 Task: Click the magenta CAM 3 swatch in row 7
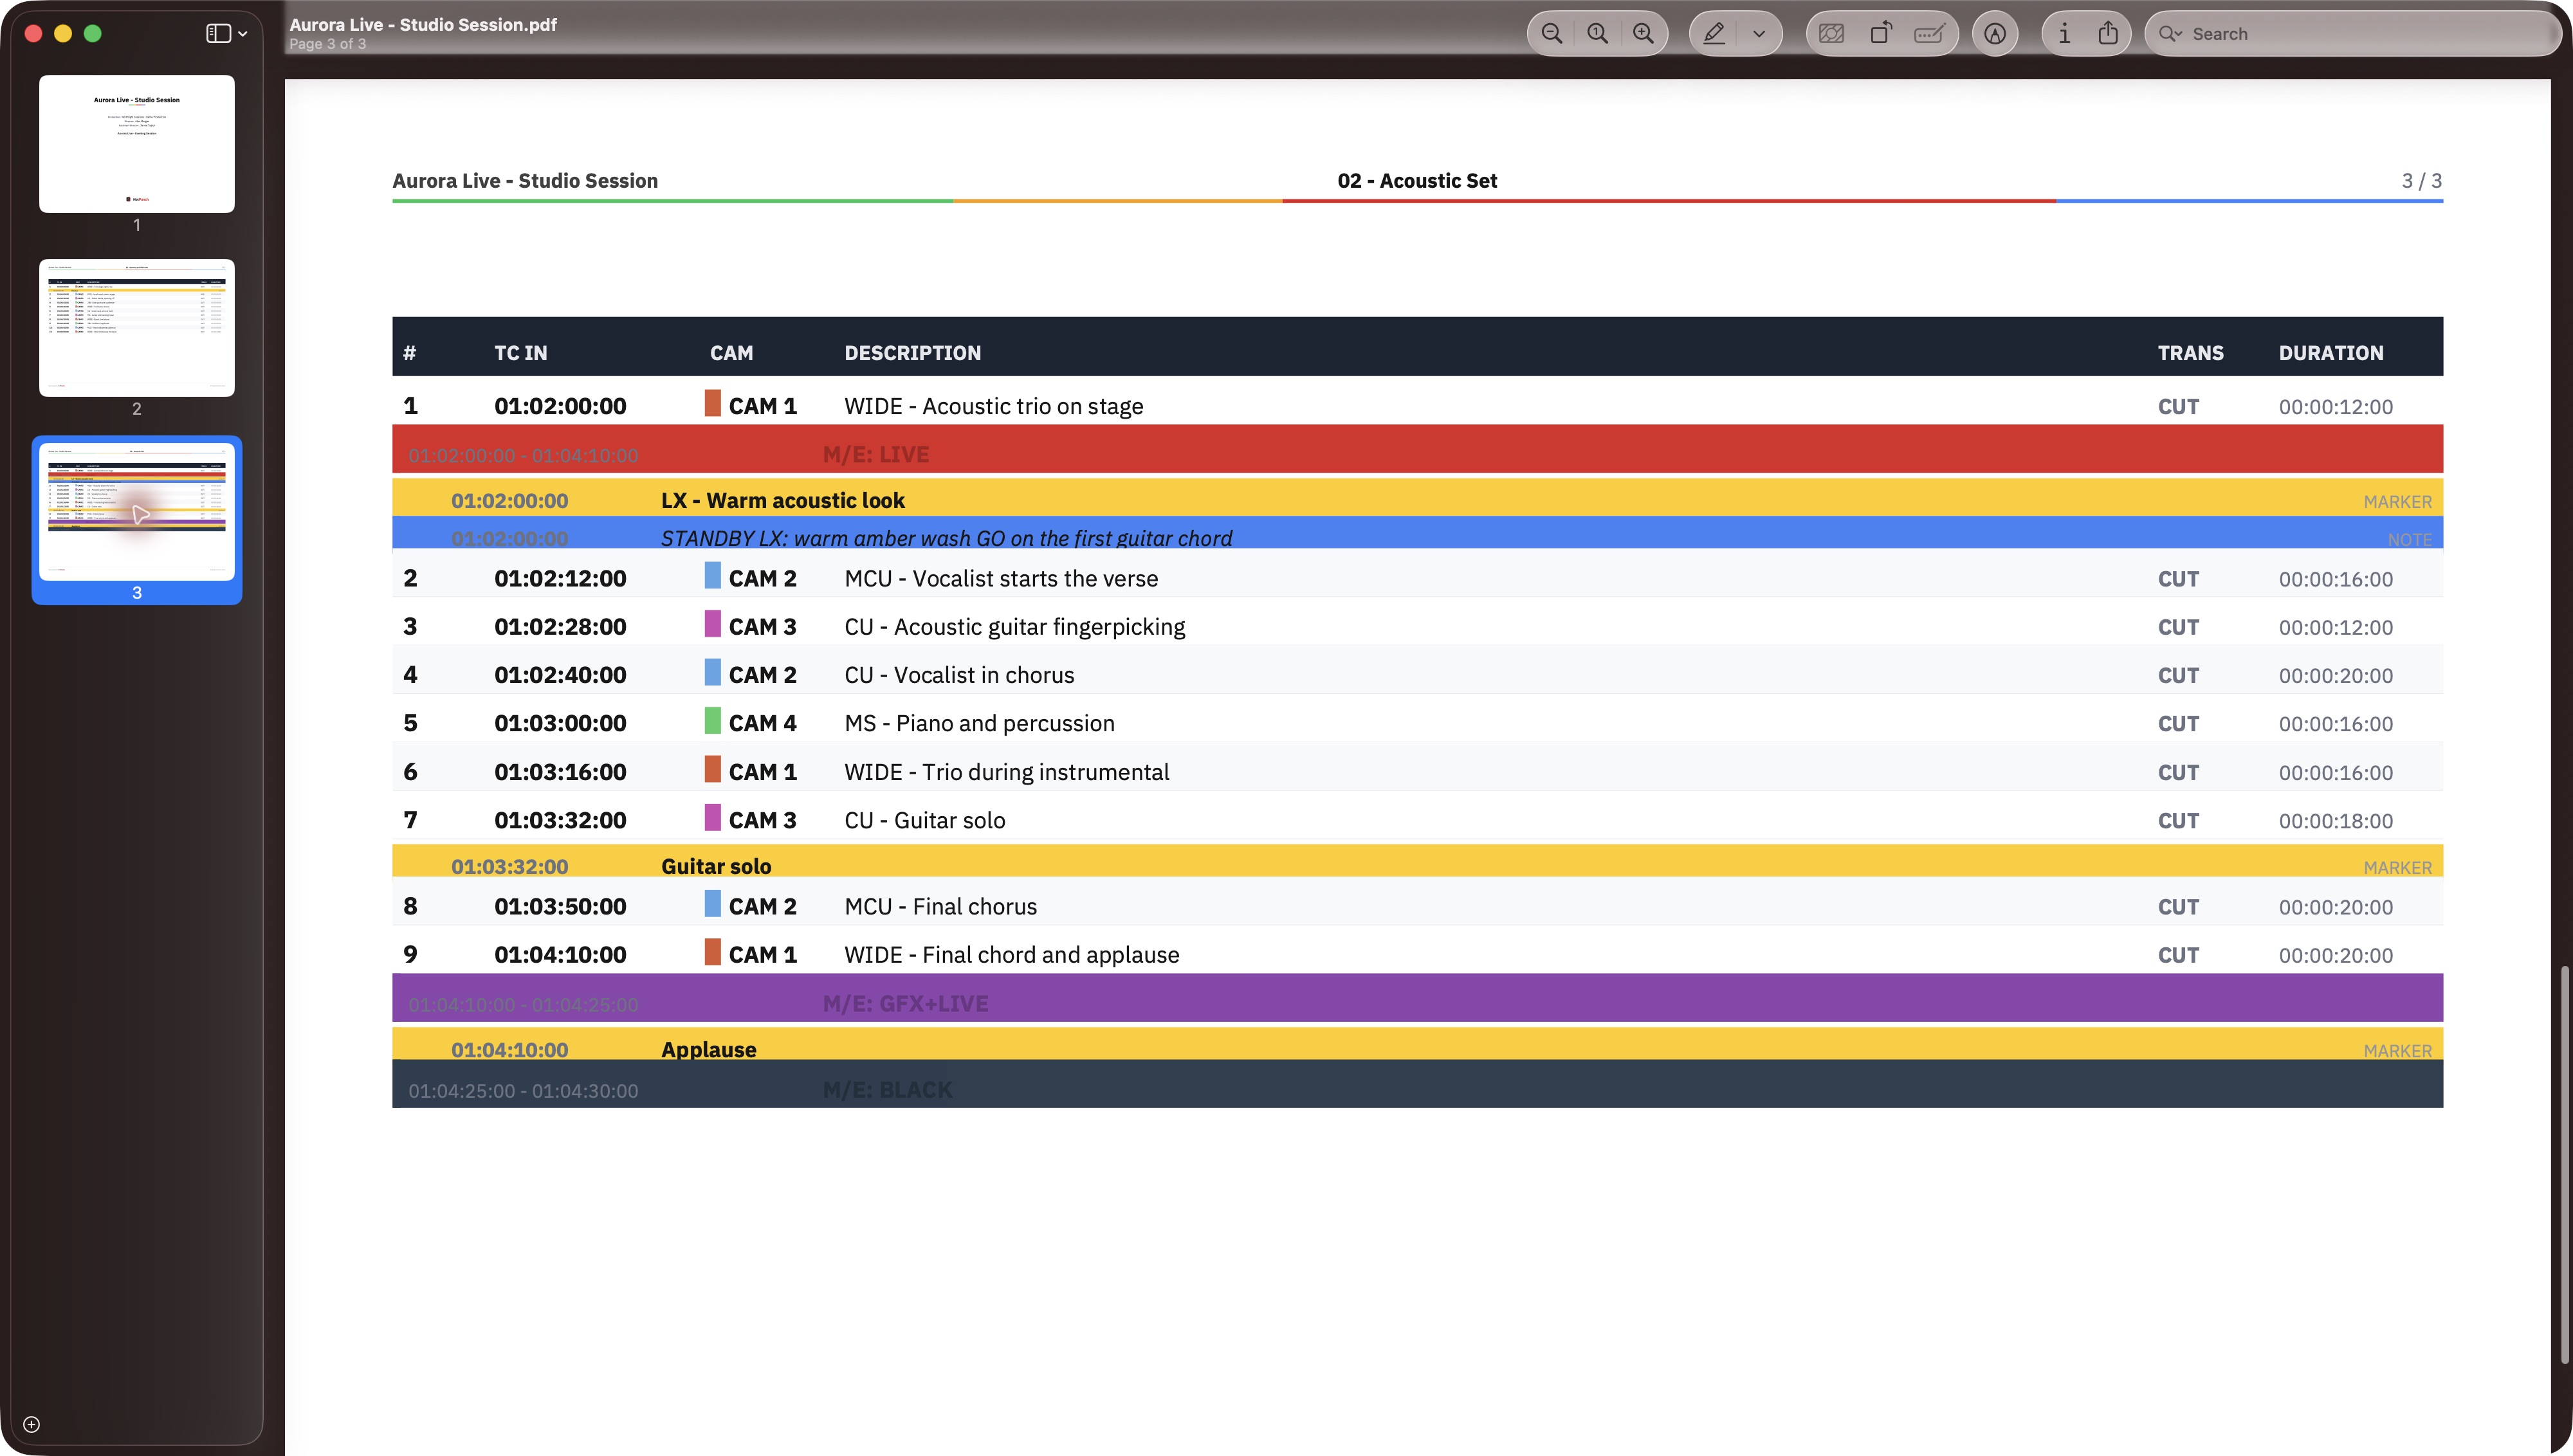click(x=712, y=817)
